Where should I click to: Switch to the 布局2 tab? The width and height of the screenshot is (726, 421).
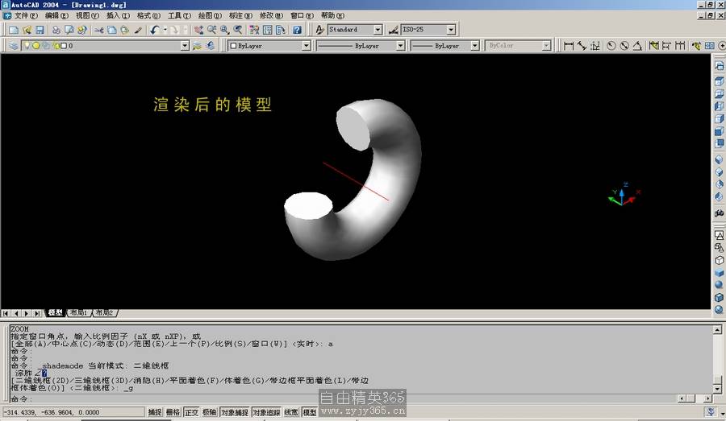click(105, 313)
